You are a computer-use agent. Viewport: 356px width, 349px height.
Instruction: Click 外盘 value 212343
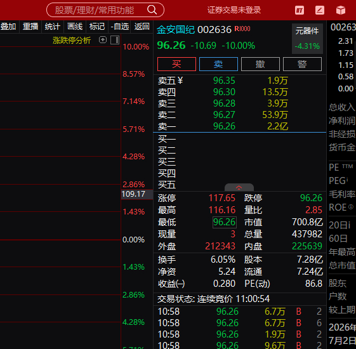[220, 246]
